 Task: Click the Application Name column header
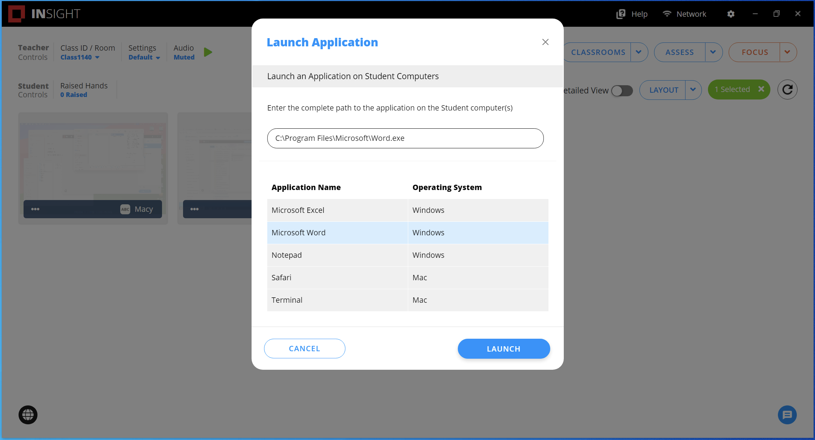click(306, 187)
